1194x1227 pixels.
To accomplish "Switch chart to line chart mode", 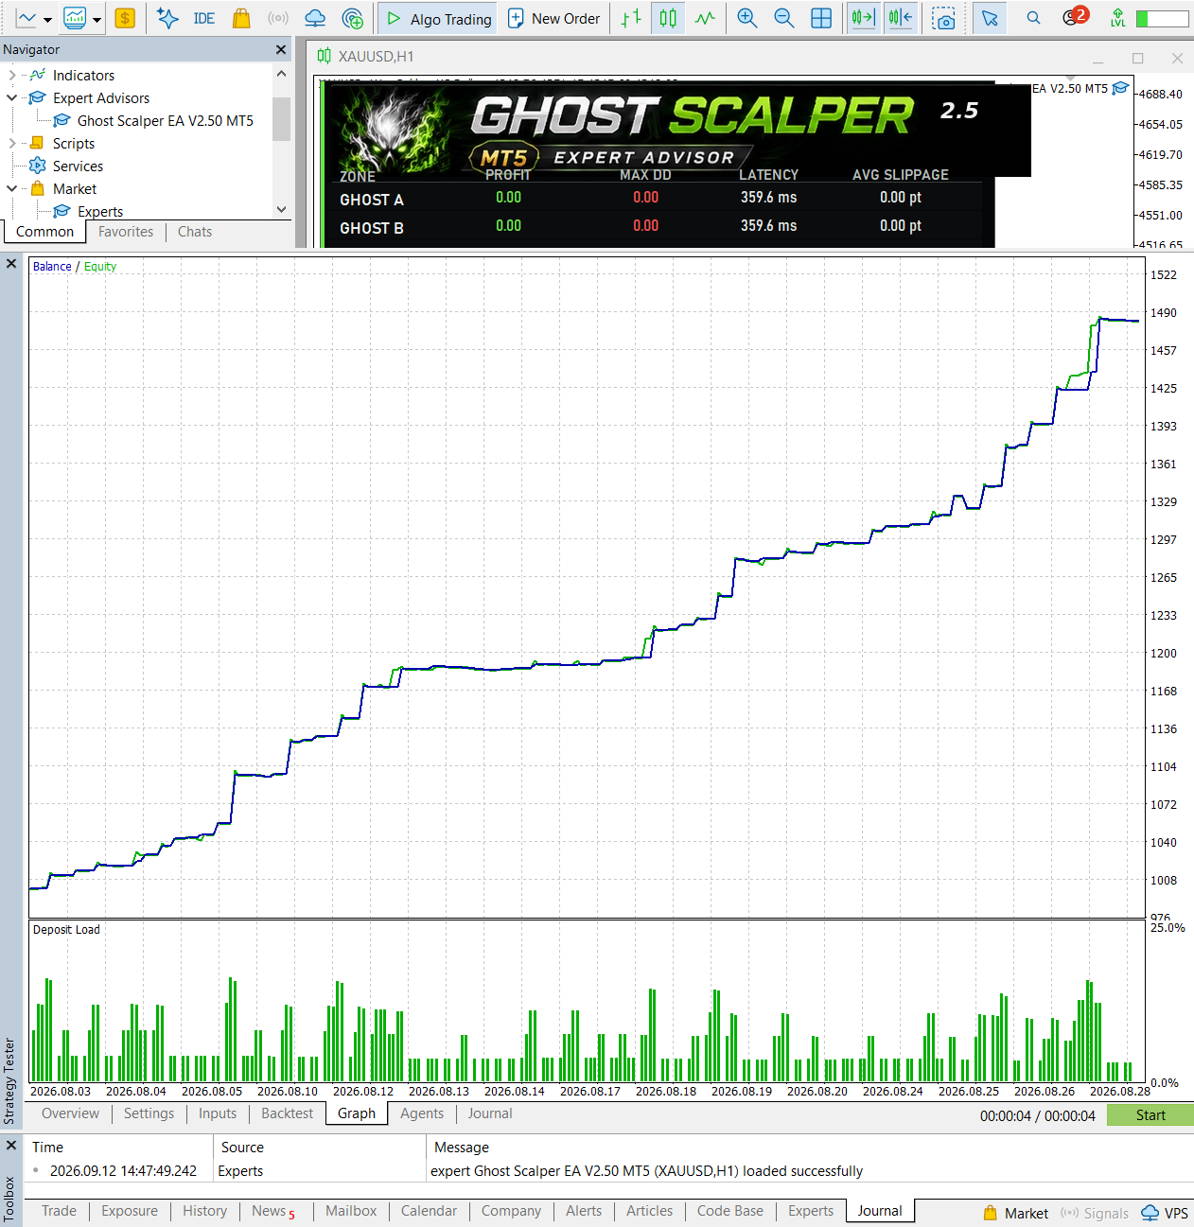I will [x=705, y=18].
